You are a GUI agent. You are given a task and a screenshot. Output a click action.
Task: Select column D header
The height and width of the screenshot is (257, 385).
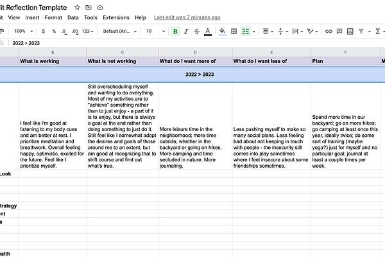coord(195,53)
